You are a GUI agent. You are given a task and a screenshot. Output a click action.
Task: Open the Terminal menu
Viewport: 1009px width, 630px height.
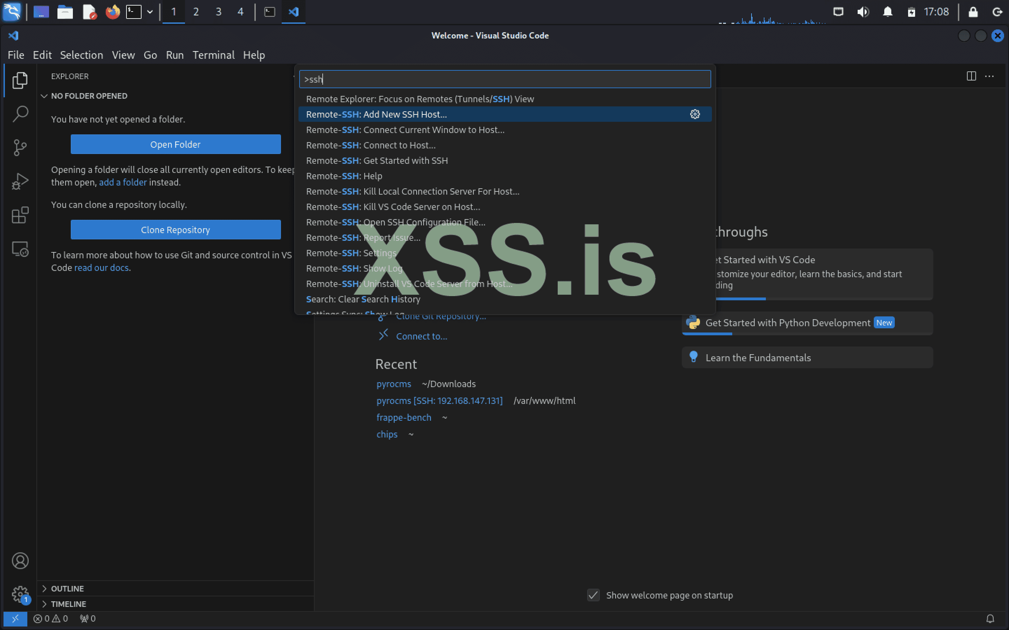(213, 55)
